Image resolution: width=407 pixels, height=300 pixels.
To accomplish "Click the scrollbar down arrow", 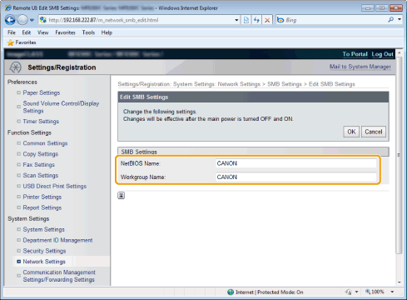I will click(399, 282).
